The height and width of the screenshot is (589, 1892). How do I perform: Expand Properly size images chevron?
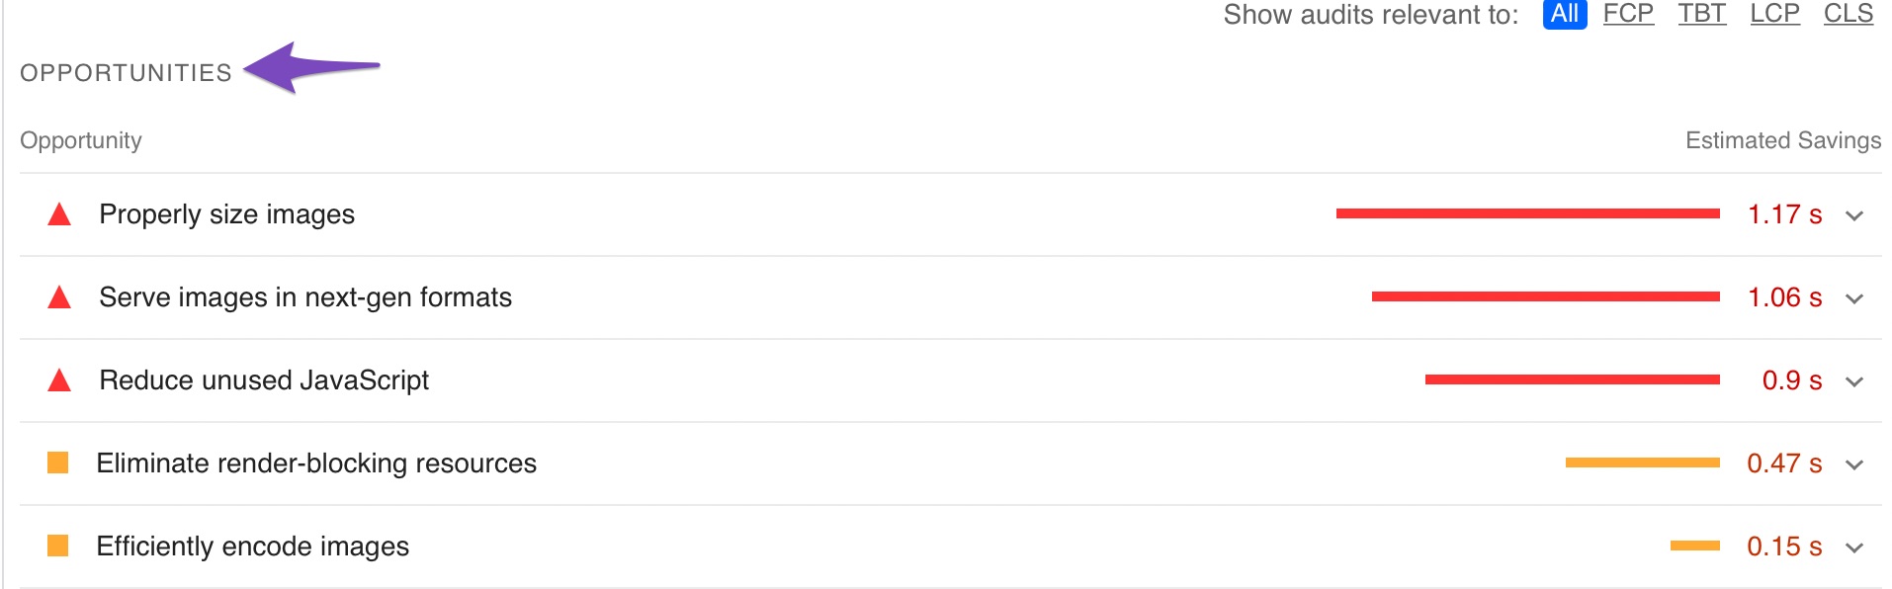click(x=1854, y=215)
